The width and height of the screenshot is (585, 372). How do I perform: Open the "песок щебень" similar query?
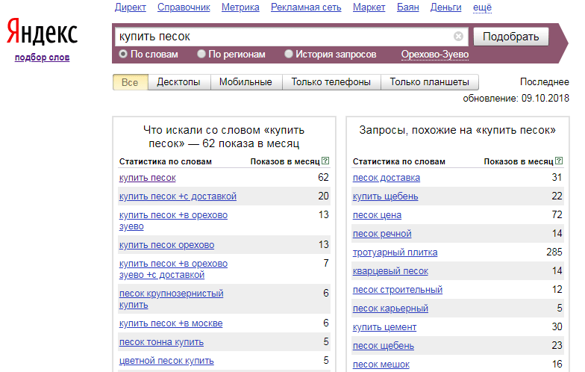pyautogui.click(x=384, y=346)
